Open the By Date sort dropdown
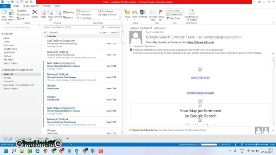The width and height of the screenshot is (276, 155). coord(104,32)
